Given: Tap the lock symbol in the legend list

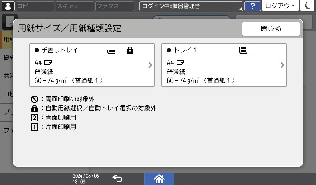Looking at the screenshot, I should tap(35, 109).
